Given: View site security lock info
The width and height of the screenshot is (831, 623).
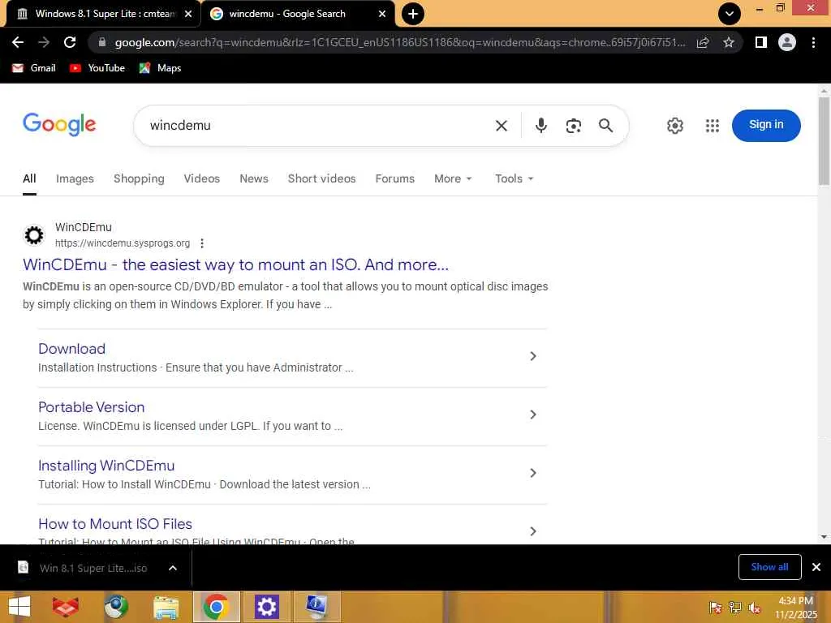Looking at the screenshot, I should click(102, 42).
